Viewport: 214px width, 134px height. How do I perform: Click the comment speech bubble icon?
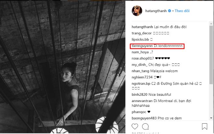146,126
